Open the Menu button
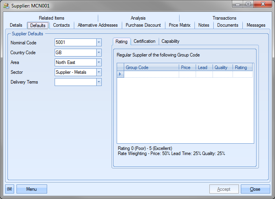 point(31,189)
